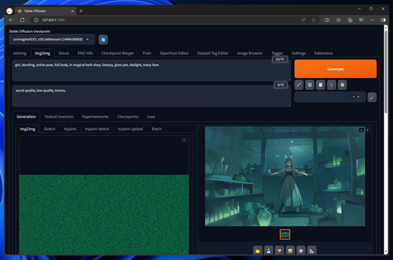Open the OpenPose Editor tab
The width and height of the screenshot is (393, 260).
point(174,53)
